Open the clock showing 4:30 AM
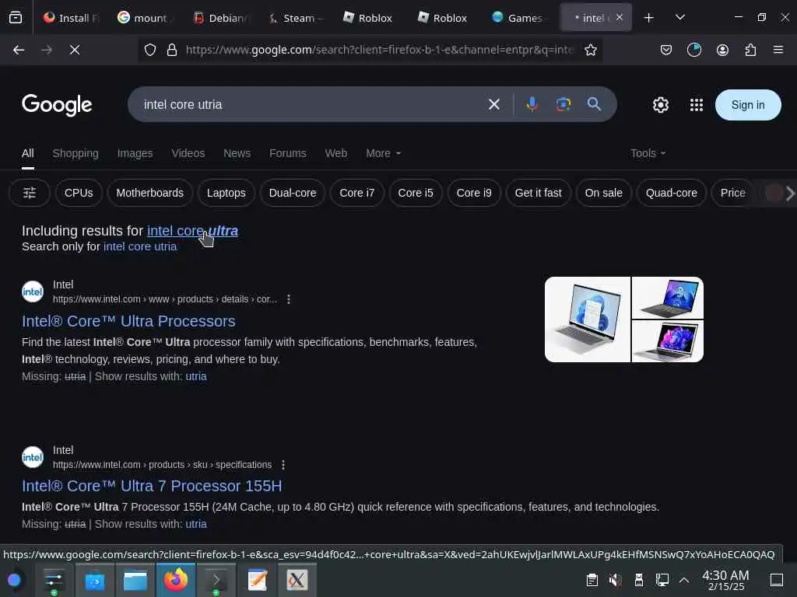Viewport: 797px width, 597px height. [x=725, y=580]
